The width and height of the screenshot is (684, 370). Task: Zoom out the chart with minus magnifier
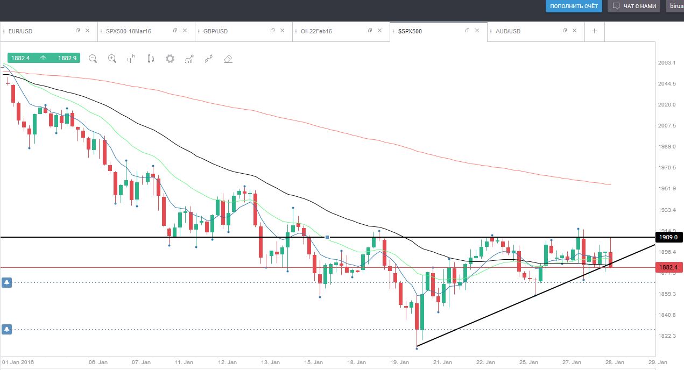pos(93,59)
